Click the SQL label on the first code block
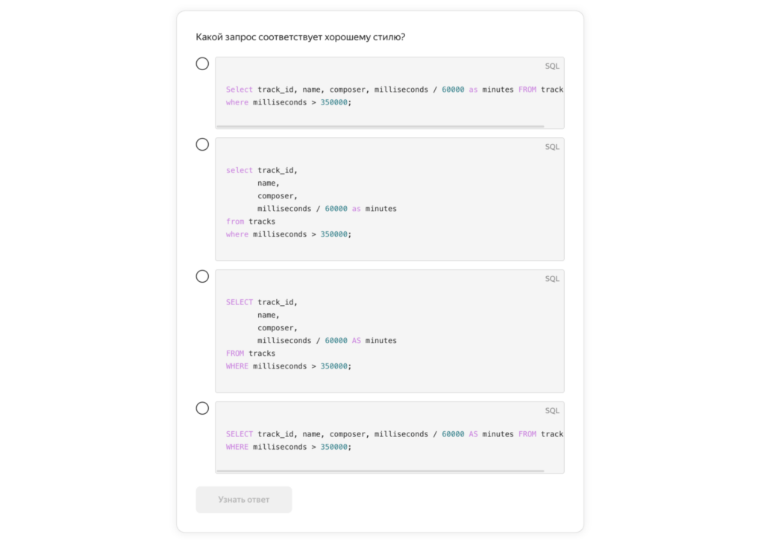The image size is (764, 546). (x=551, y=66)
